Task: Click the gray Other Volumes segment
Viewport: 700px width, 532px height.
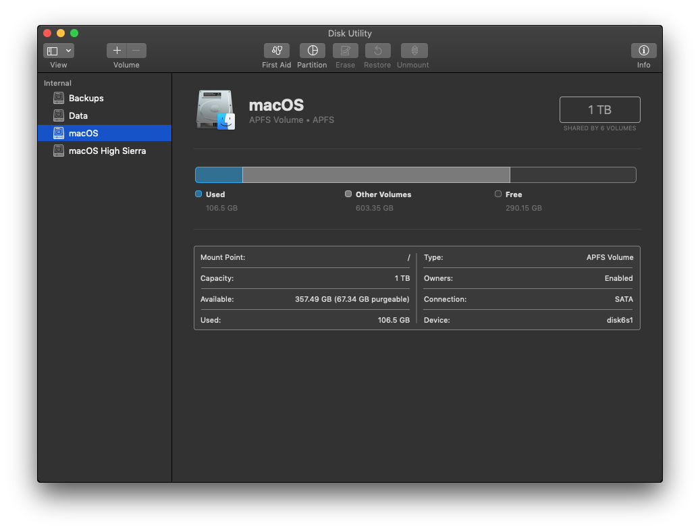Action: pyautogui.click(x=375, y=176)
